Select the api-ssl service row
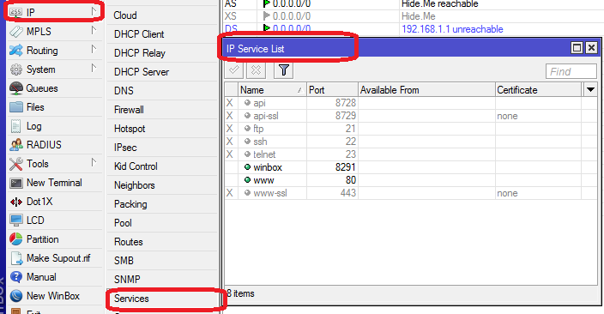This screenshot has width=604, height=314. pyautogui.click(x=411, y=116)
